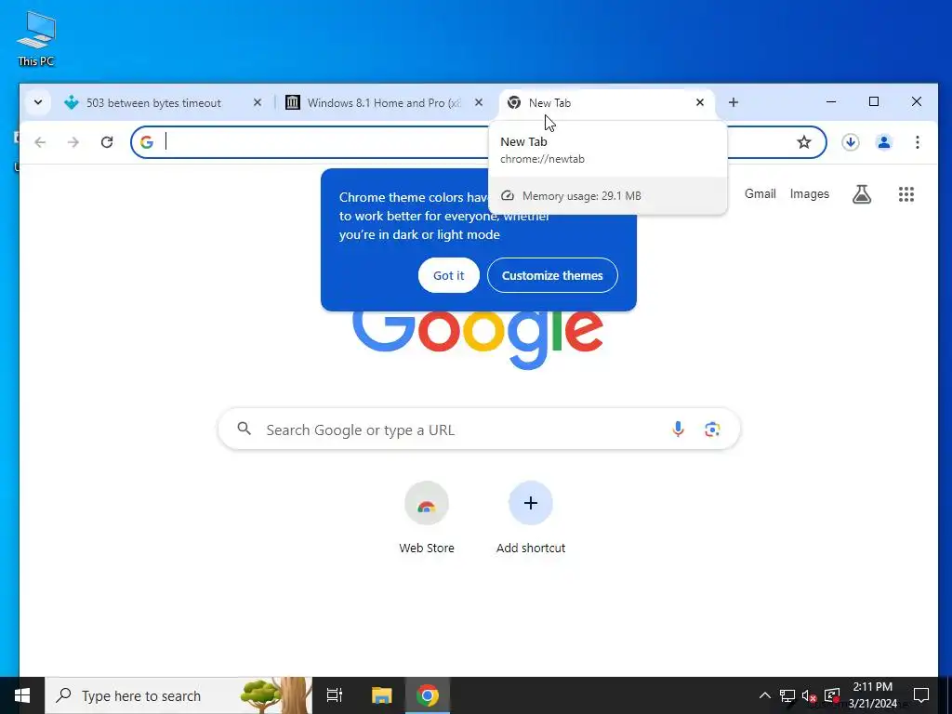Screen dimensions: 952x714
Task: Select the Chrome taskbar icon
Action: point(428,695)
